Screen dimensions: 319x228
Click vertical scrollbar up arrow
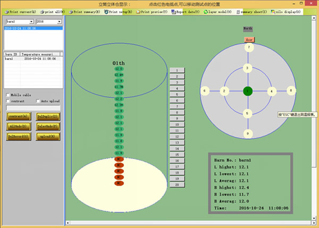pos(314,18)
